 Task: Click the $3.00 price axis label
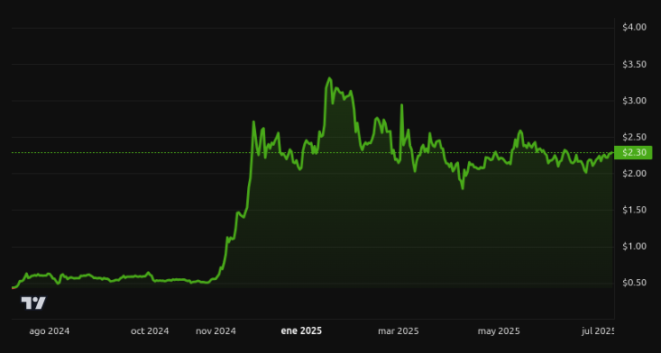pyautogui.click(x=635, y=101)
